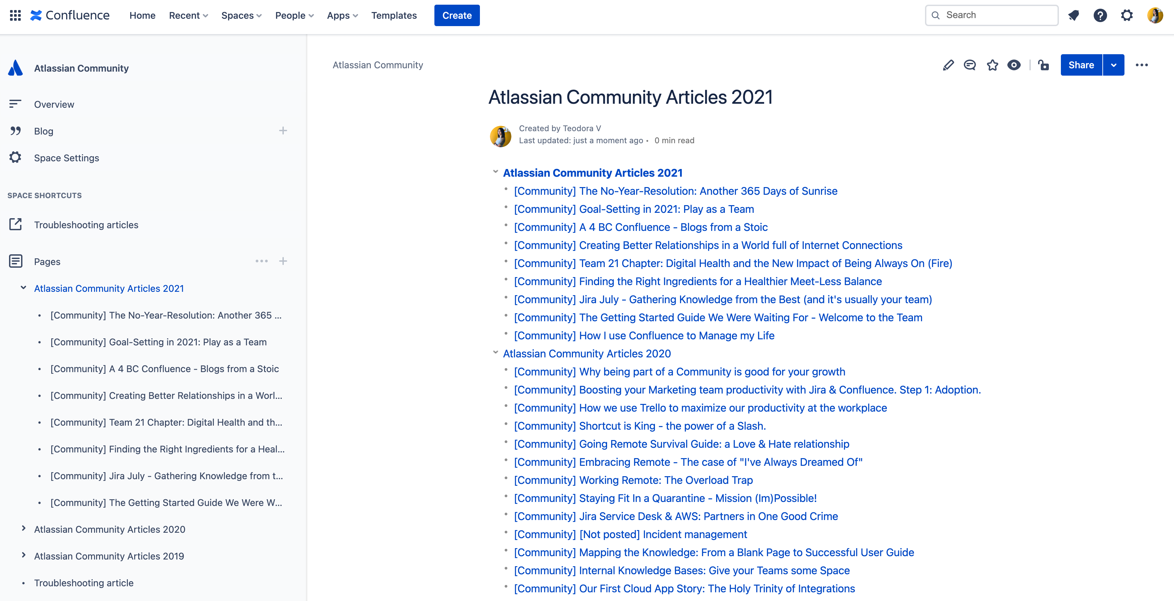Viewport: 1174px width, 601px height.
Task: Open the more actions ellipsis menu
Action: point(1142,65)
